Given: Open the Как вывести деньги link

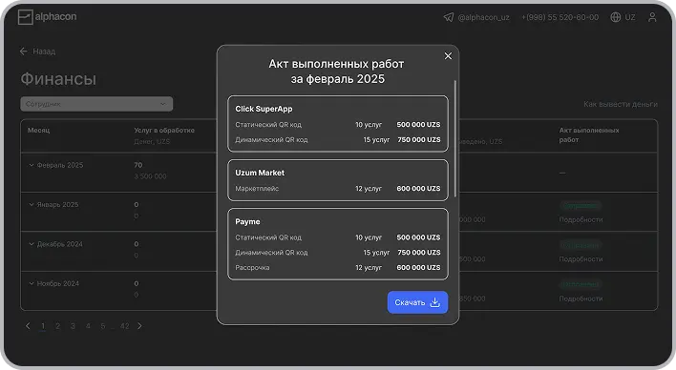Looking at the screenshot, I should coord(621,104).
